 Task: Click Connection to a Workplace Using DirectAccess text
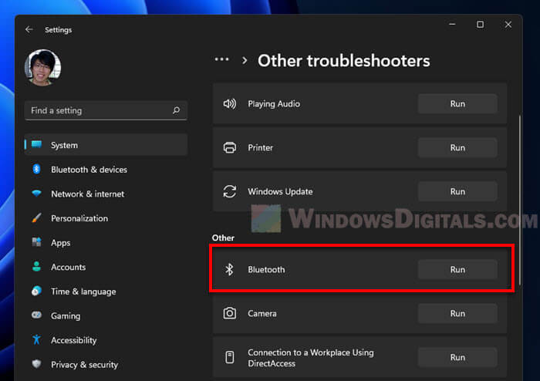pyautogui.click(x=311, y=358)
